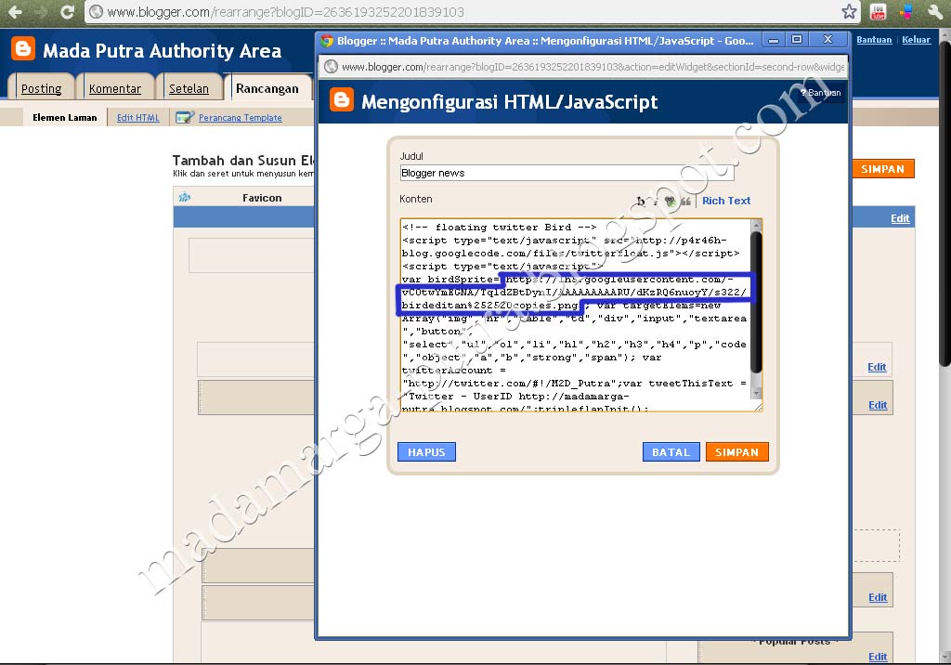Minimize the popup configuration window
The height and width of the screenshot is (665, 951).
point(774,40)
